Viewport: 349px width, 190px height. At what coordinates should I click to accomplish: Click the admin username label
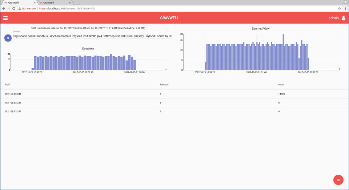click(333, 18)
